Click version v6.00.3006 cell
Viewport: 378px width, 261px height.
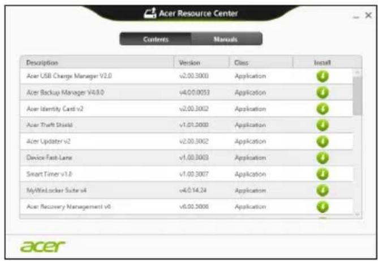194,207
